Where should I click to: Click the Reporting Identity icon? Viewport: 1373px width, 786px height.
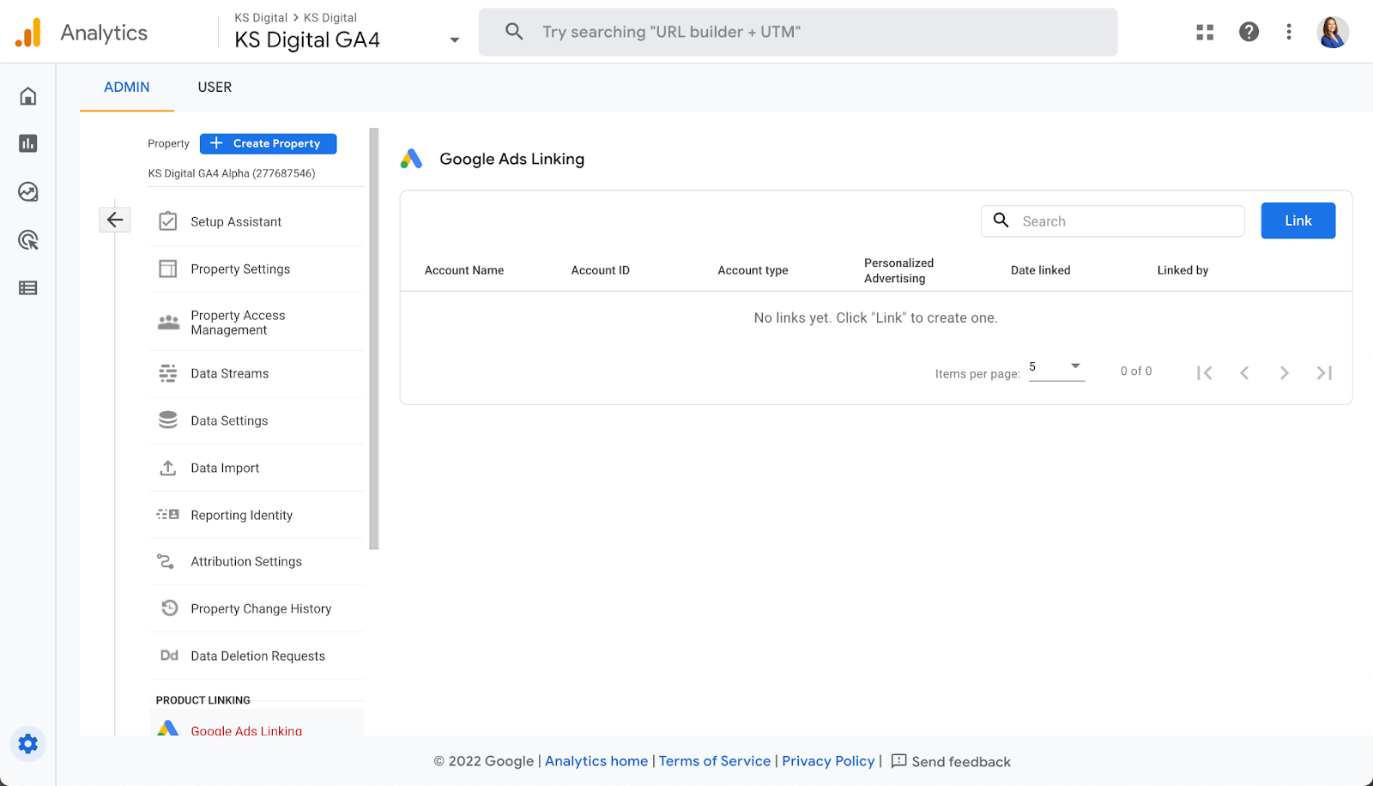point(168,515)
